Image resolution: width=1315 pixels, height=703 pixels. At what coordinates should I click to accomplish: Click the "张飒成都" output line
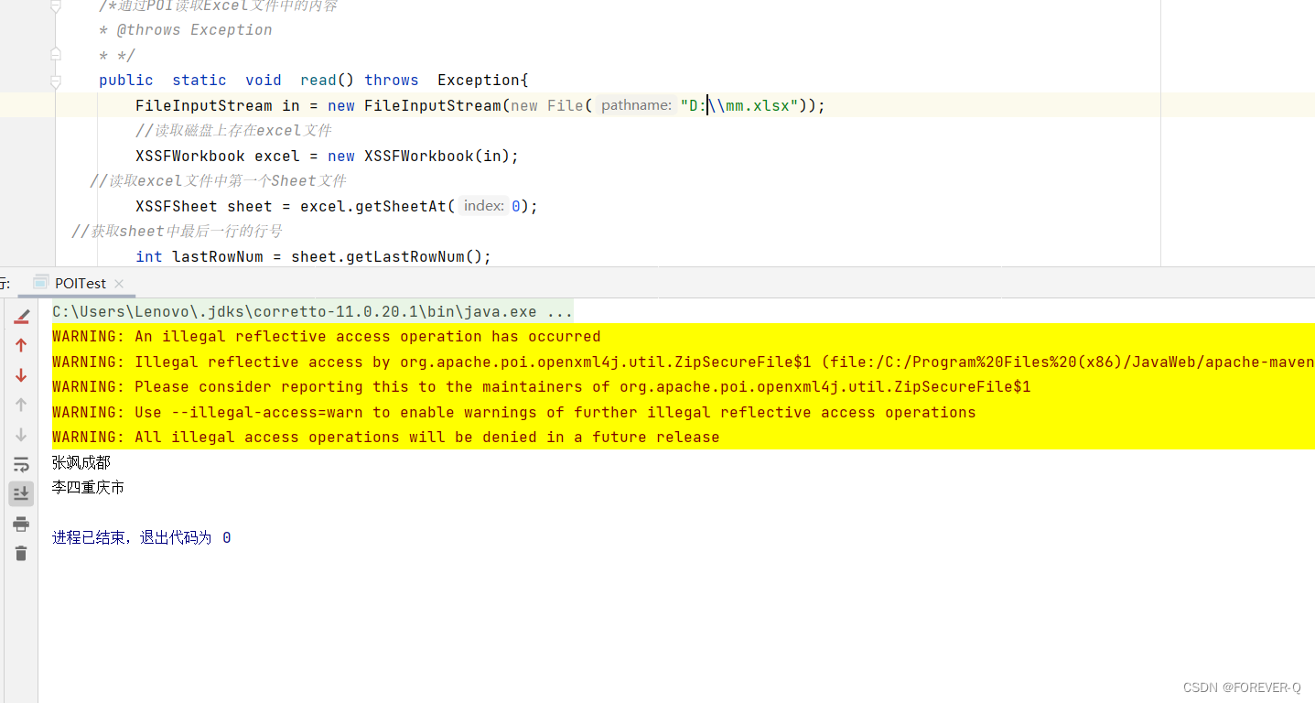81,462
